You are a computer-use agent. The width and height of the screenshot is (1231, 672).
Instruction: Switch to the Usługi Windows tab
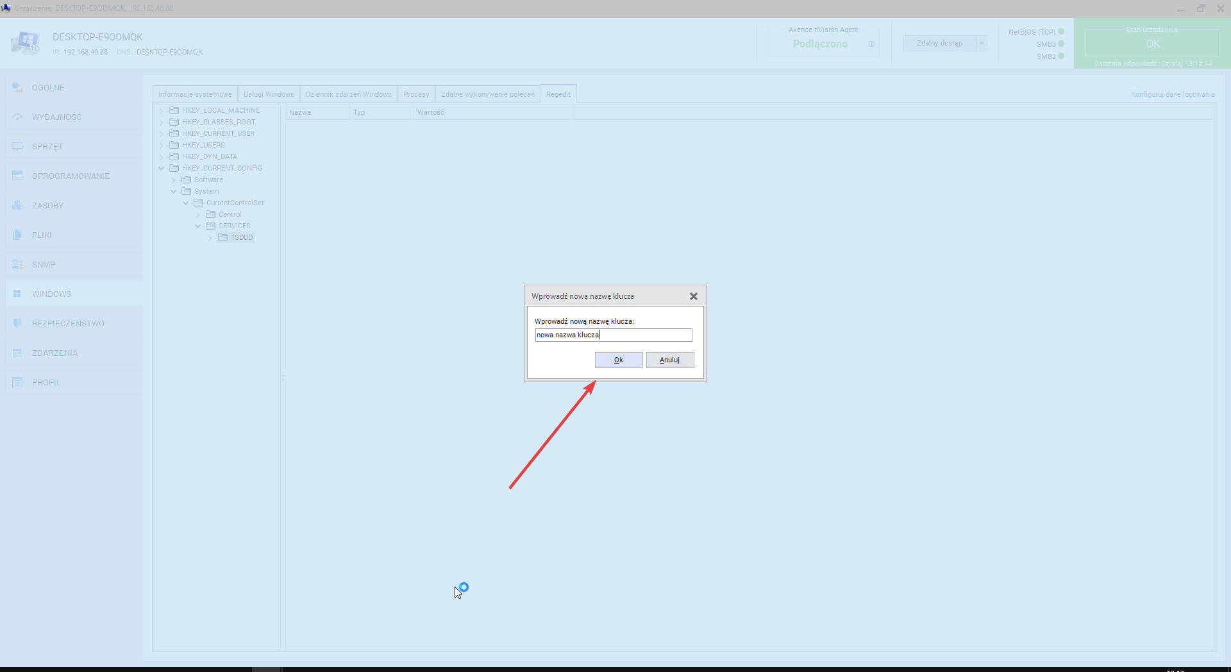[269, 94]
